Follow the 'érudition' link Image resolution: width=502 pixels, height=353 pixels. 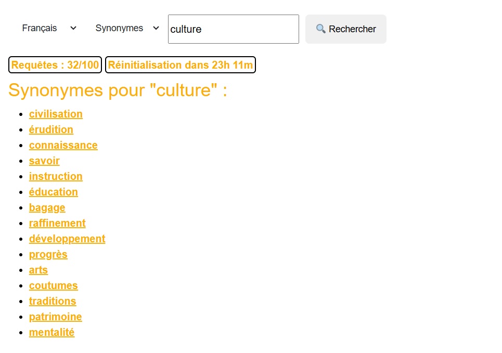51,129
